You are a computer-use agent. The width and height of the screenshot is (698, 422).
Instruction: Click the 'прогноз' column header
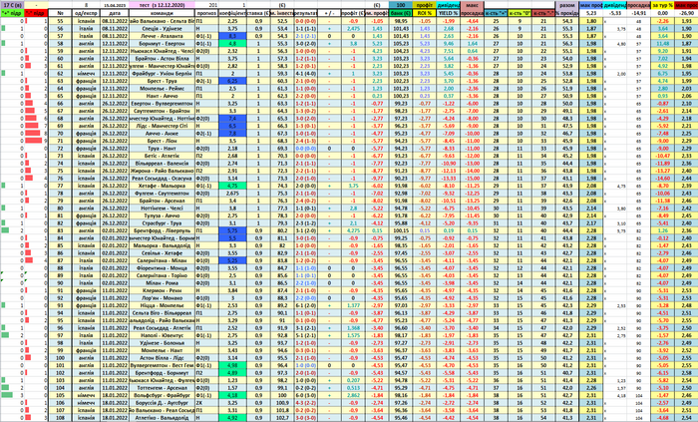207,13
